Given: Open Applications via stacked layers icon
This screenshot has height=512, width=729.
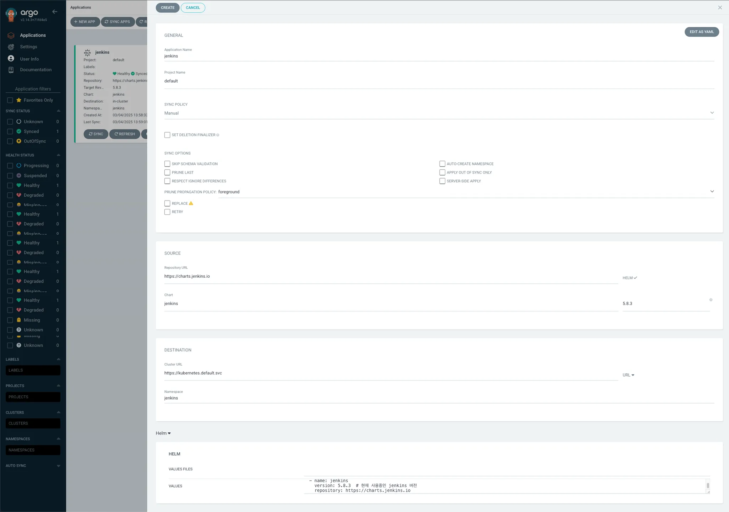Looking at the screenshot, I should click(x=11, y=35).
